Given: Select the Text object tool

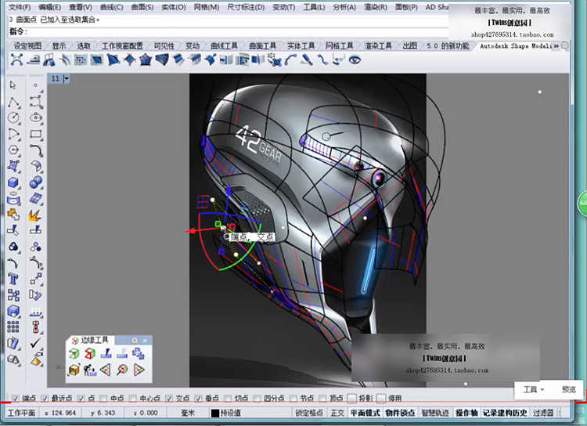Looking at the screenshot, I should [13, 279].
